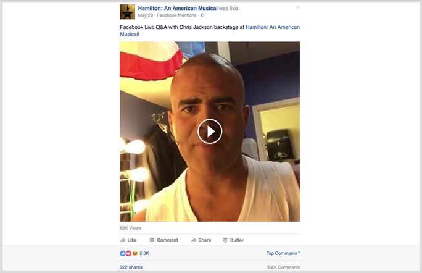Click the public globe privacy icon
This screenshot has width=422, height=273.
click(202, 15)
